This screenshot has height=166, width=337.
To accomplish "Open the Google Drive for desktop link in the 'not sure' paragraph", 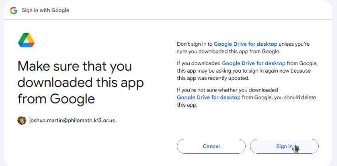I will click(209, 98).
